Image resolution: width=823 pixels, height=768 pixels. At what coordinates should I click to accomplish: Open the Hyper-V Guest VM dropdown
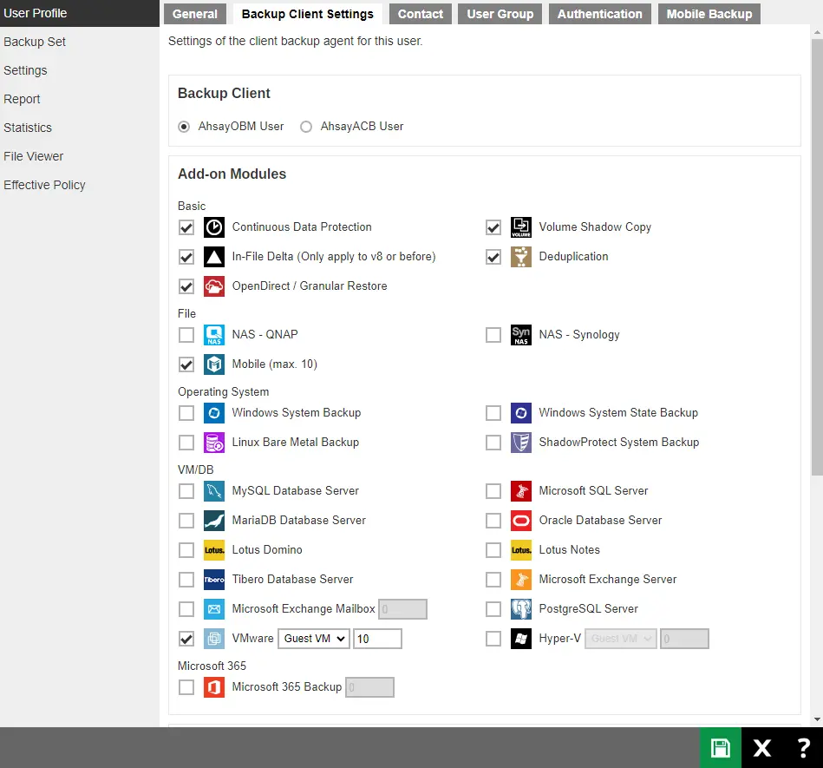point(621,639)
